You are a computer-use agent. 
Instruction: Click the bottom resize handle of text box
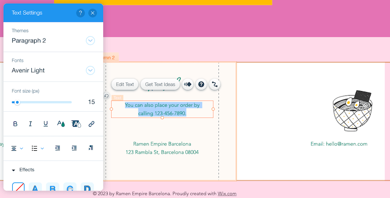pos(162,118)
